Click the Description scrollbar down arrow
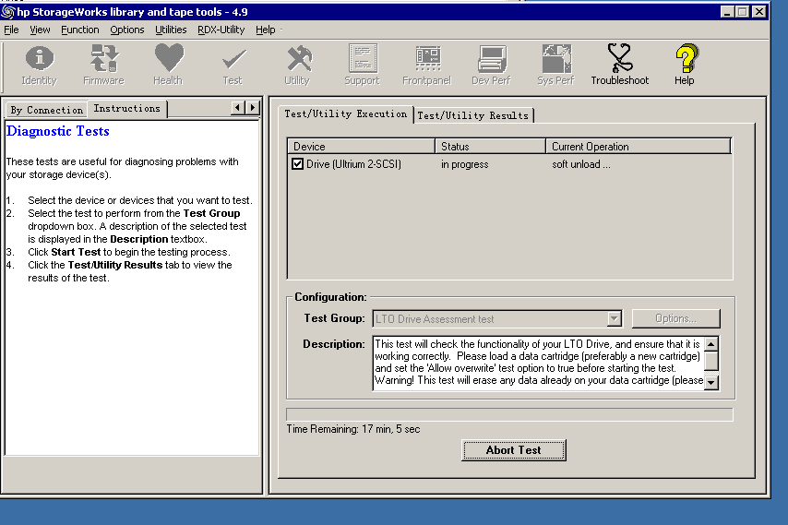788x525 pixels. tap(711, 383)
